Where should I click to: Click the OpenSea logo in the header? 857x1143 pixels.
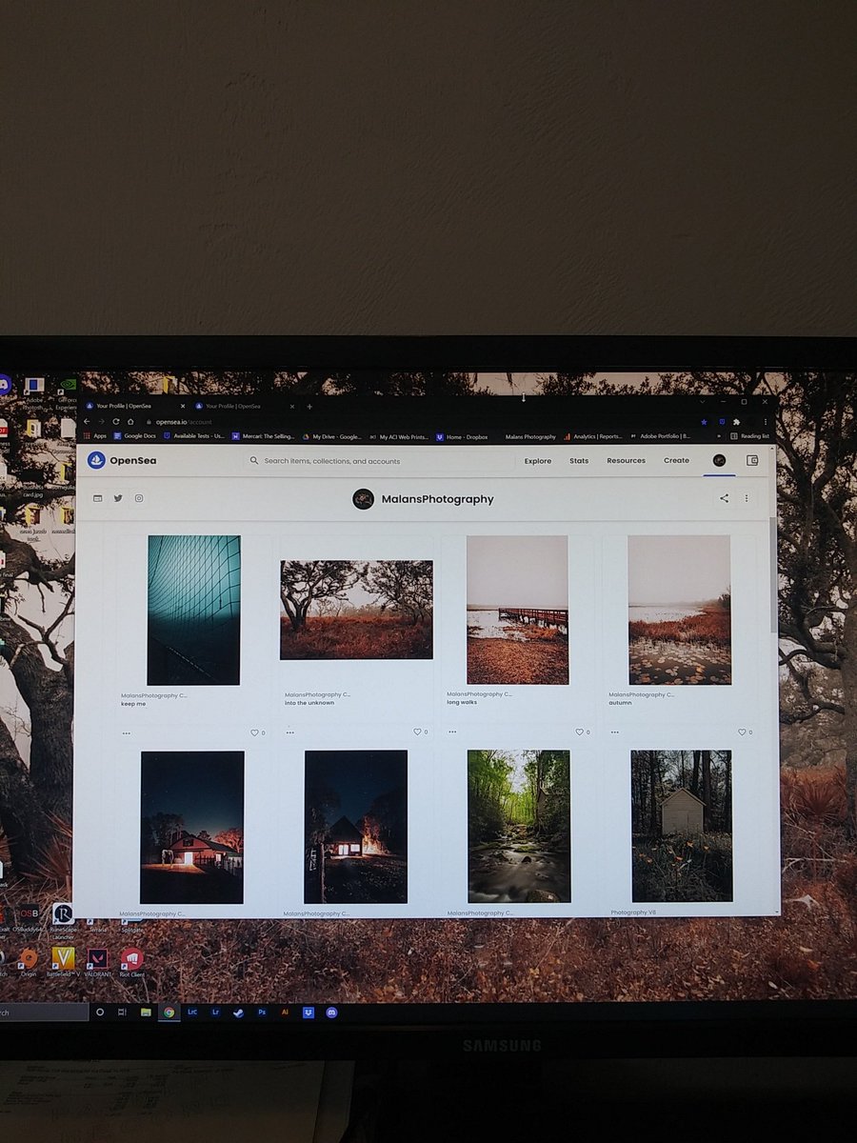click(x=121, y=460)
